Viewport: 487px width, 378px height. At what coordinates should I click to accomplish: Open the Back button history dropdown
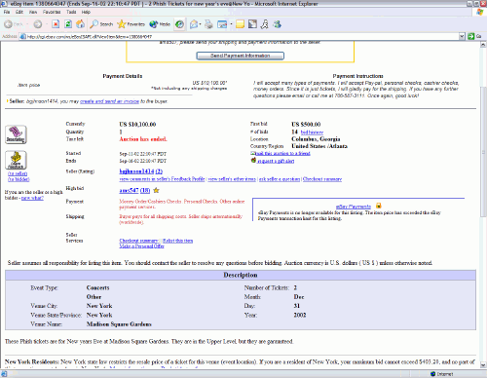(x=27, y=24)
